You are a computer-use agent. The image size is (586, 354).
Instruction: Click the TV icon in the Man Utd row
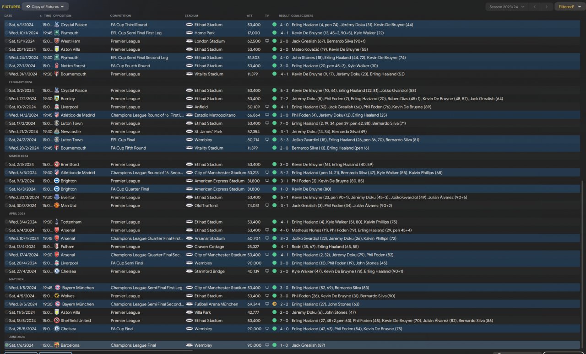click(x=267, y=206)
